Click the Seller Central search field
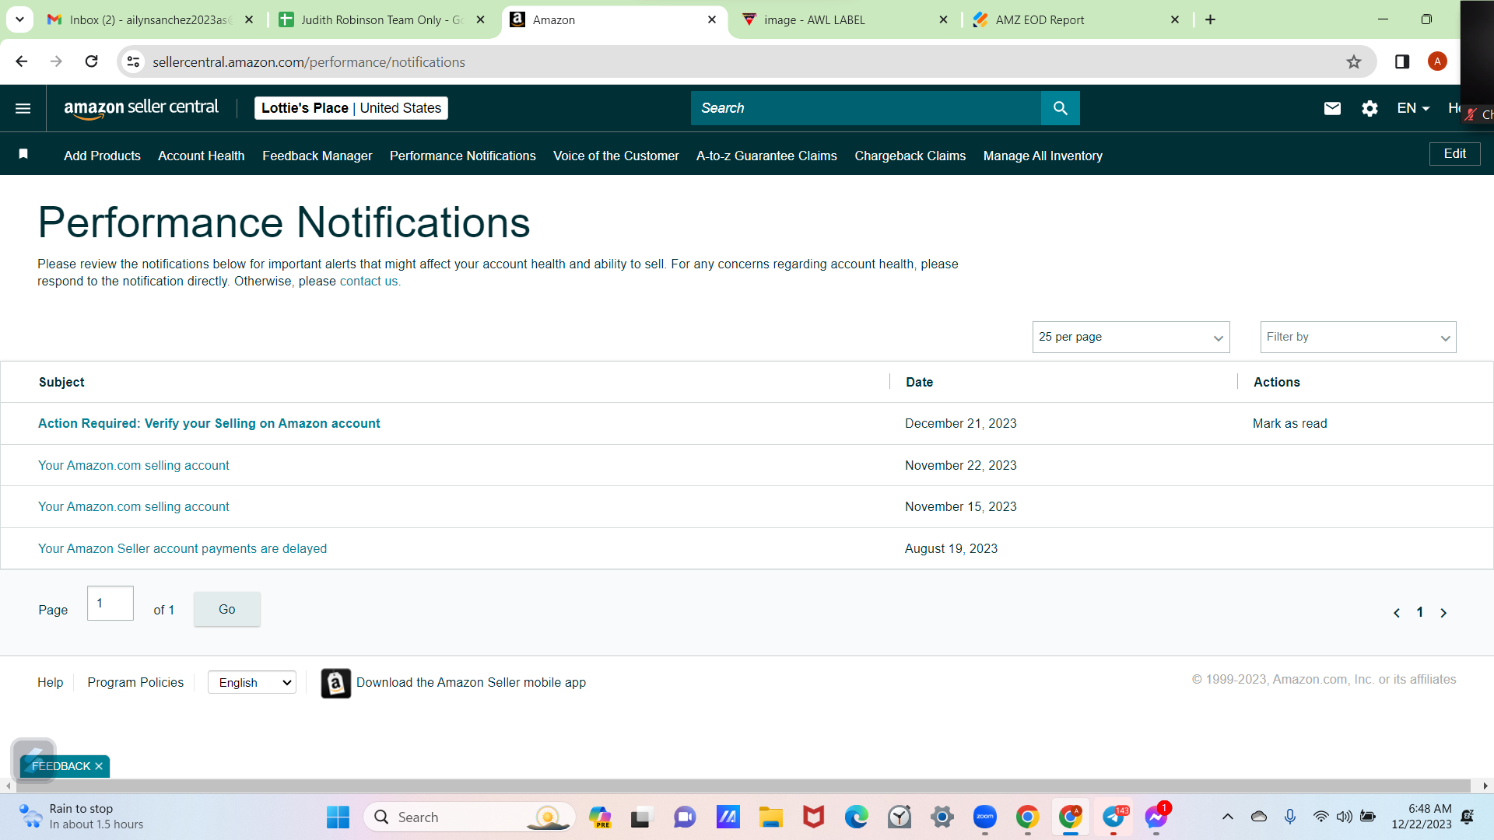This screenshot has height=840, width=1494. tap(866, 108)
